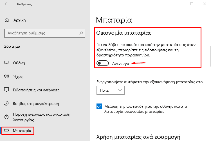Click the back arrow icon
This screenshot has height=141, width=211.
tap(6, 4)
